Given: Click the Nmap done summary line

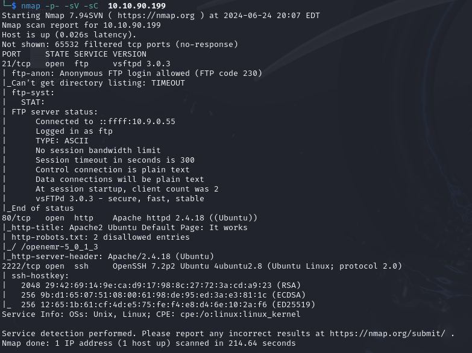Looking at the screenshot, I should (x=149, y=343).
